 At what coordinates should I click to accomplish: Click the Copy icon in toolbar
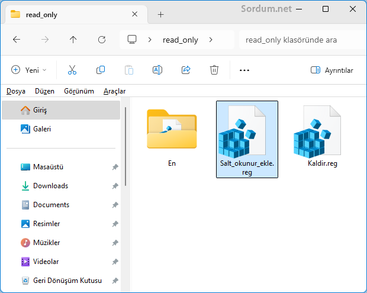point(101,70)
